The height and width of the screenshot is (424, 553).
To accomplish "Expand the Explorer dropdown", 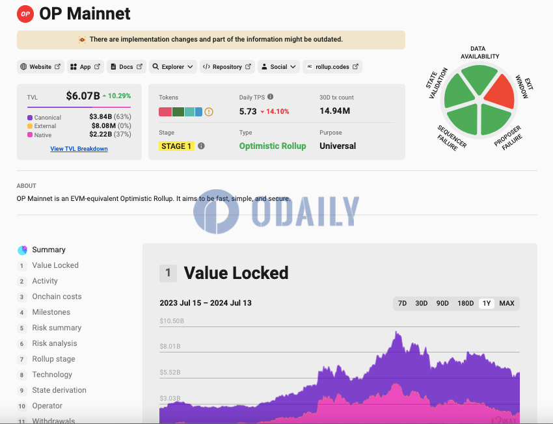I will 173,66.
